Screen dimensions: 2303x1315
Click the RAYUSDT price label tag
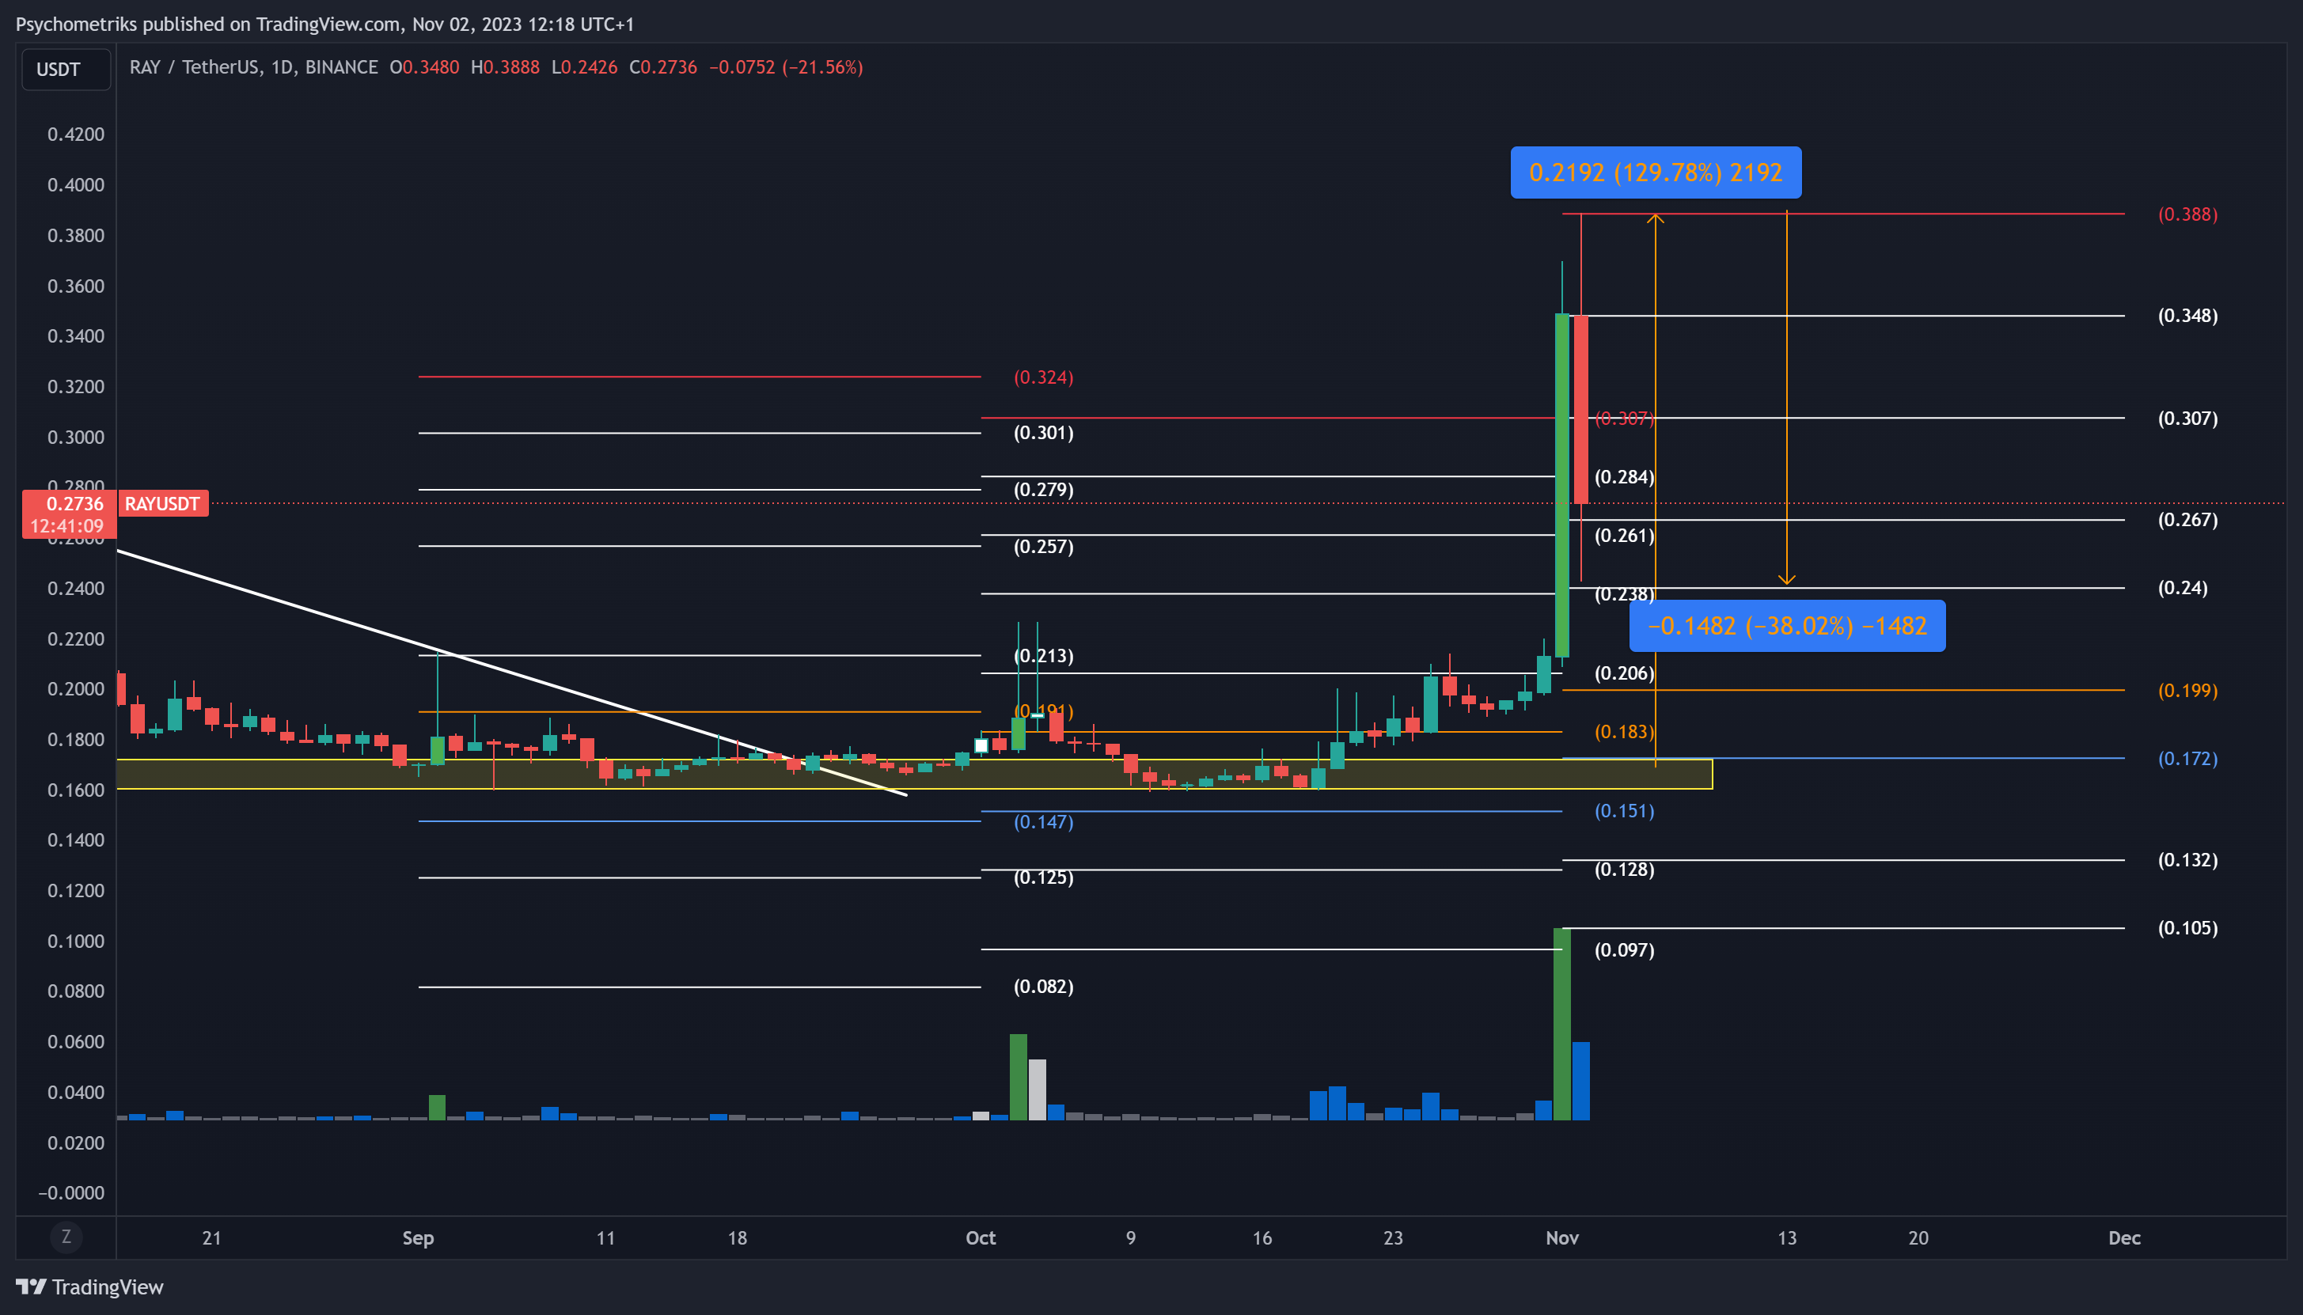[162, 503]
